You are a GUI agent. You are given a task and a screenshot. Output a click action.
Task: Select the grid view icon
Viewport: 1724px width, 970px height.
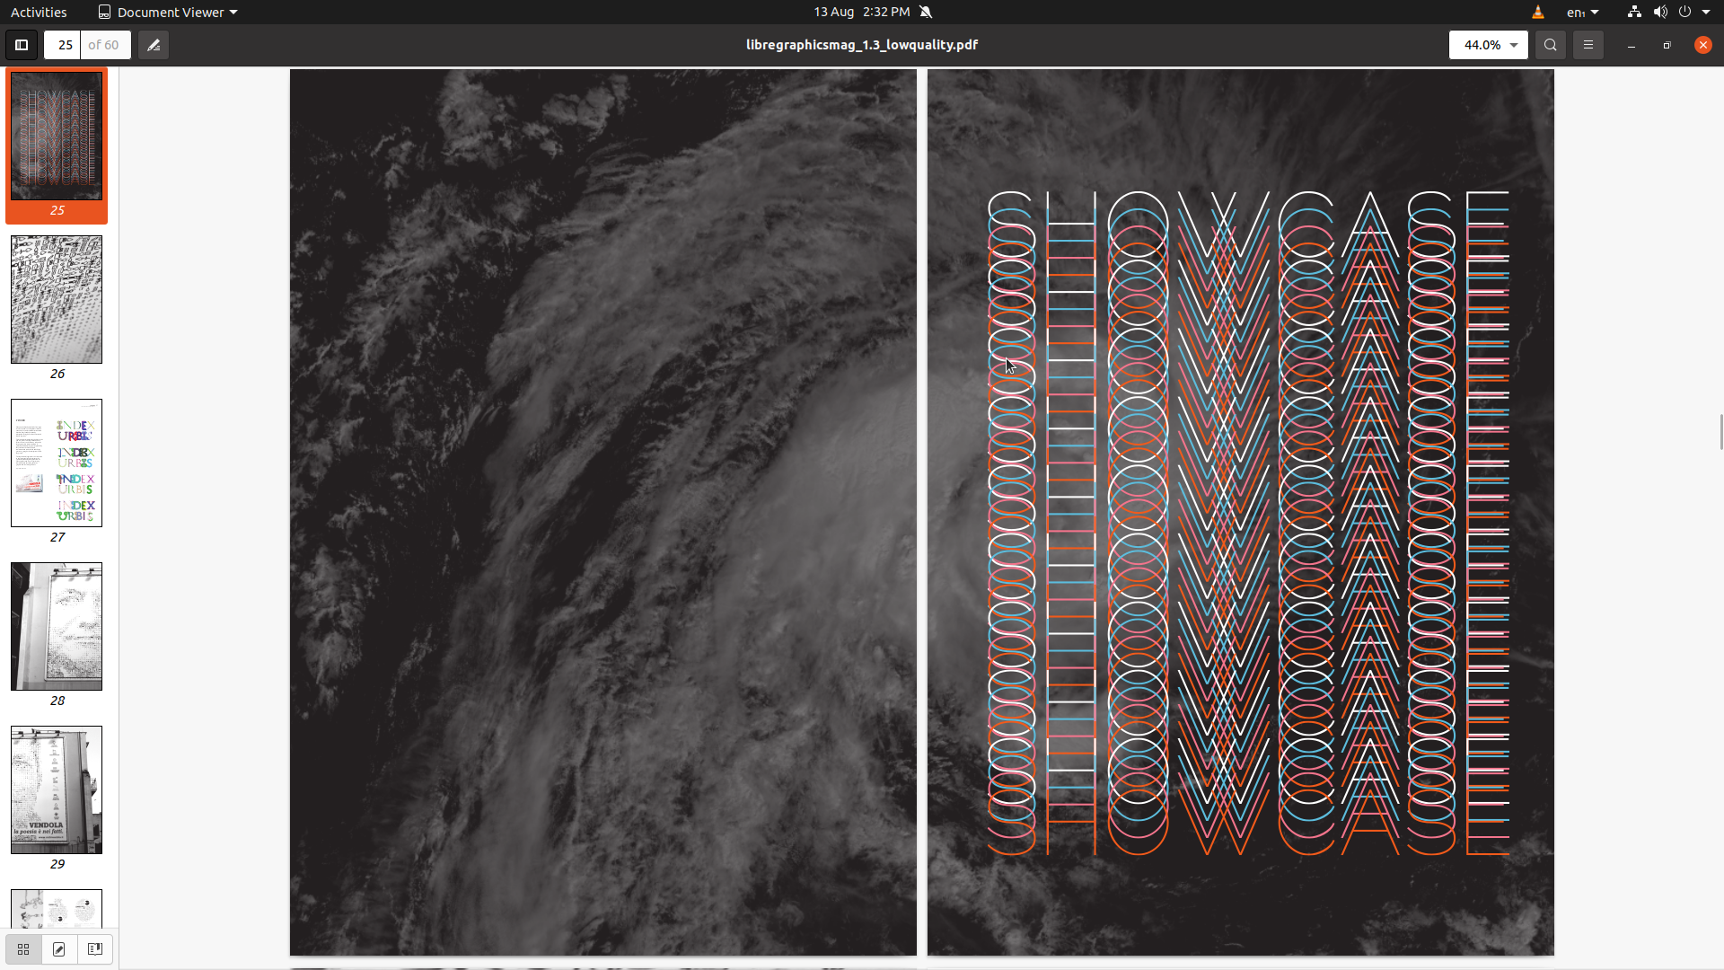23,948
